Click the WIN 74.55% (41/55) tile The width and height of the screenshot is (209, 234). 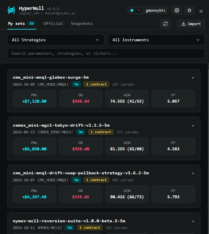click(x=127, y=98)
